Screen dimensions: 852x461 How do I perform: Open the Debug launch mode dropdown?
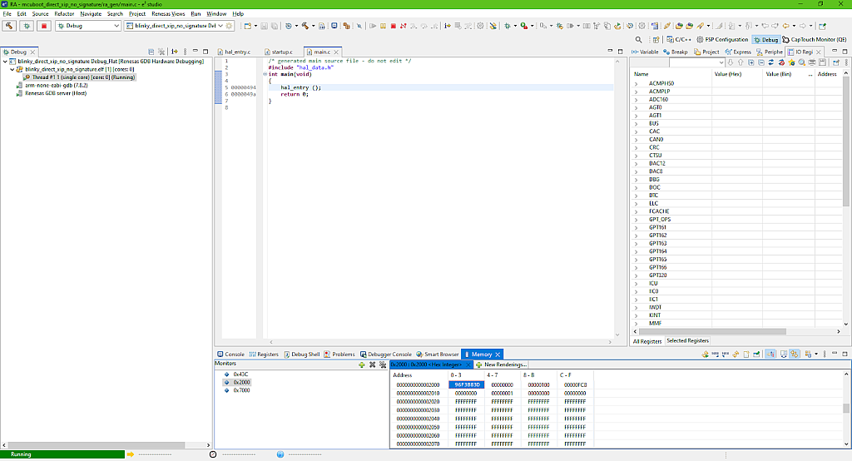(116, 26)
